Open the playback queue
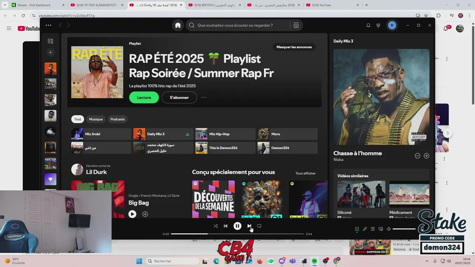This screenshot has width=475, height=267. (x=373, y=229)
